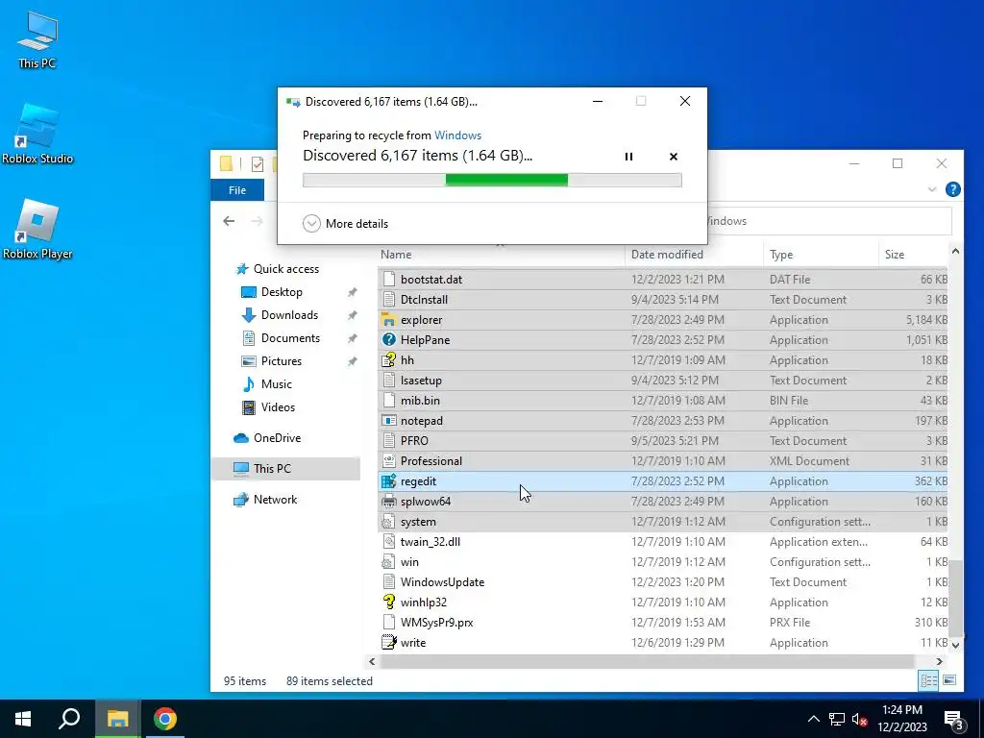The width and height of the screenshot is (984, 738).
Task: Select the write application icon
Action: (389, 643)
